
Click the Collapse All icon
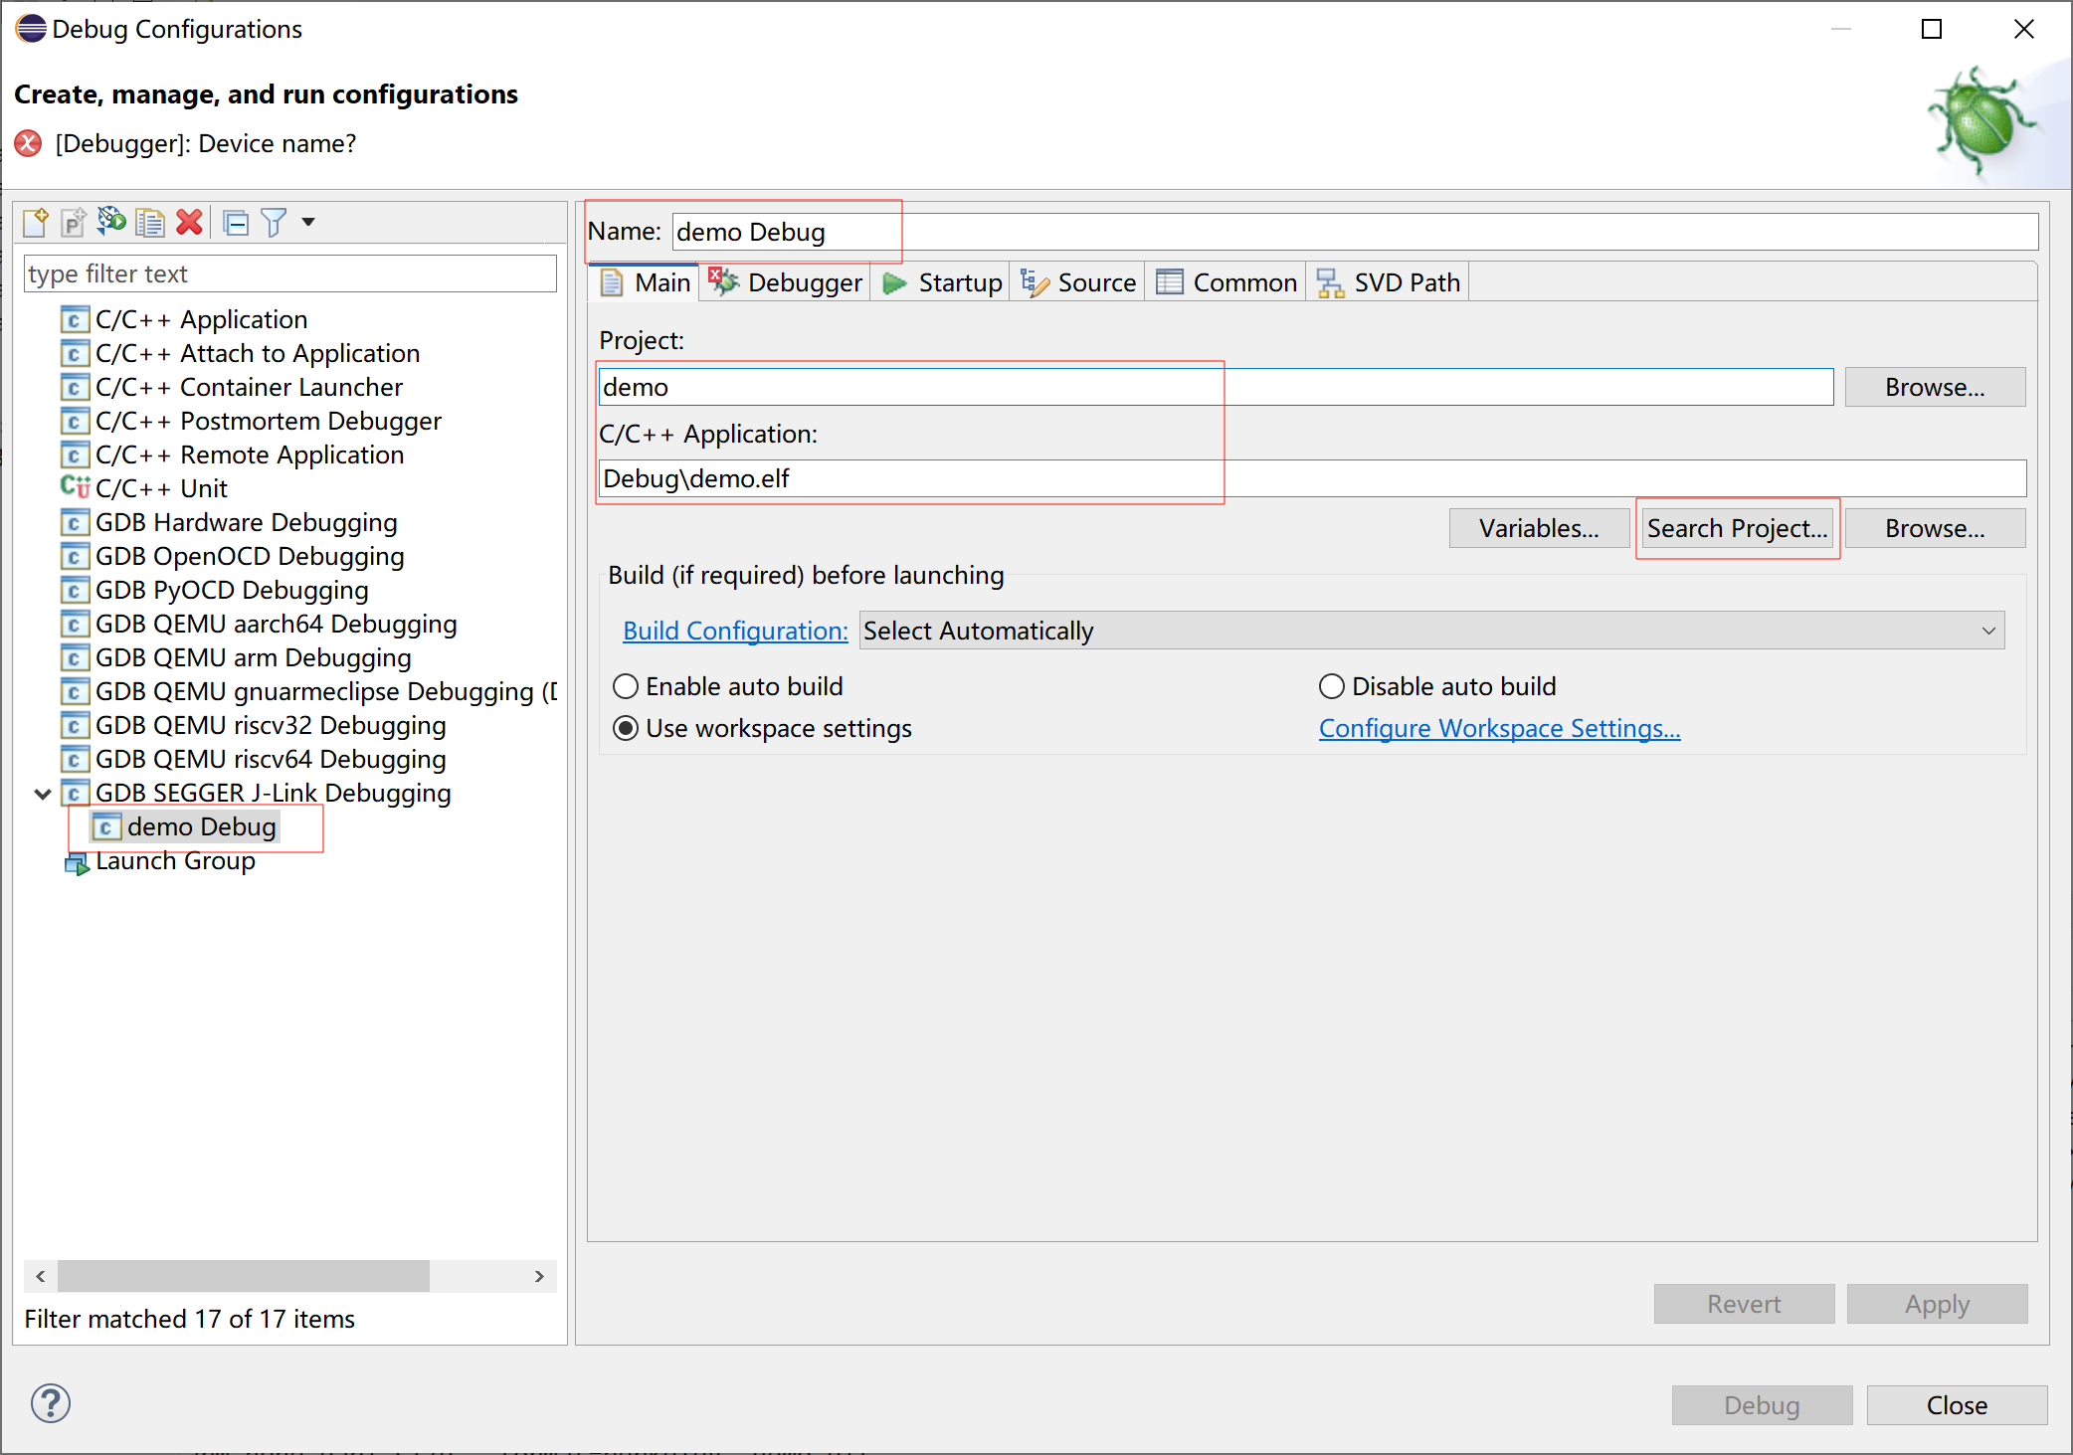(236, 222)
